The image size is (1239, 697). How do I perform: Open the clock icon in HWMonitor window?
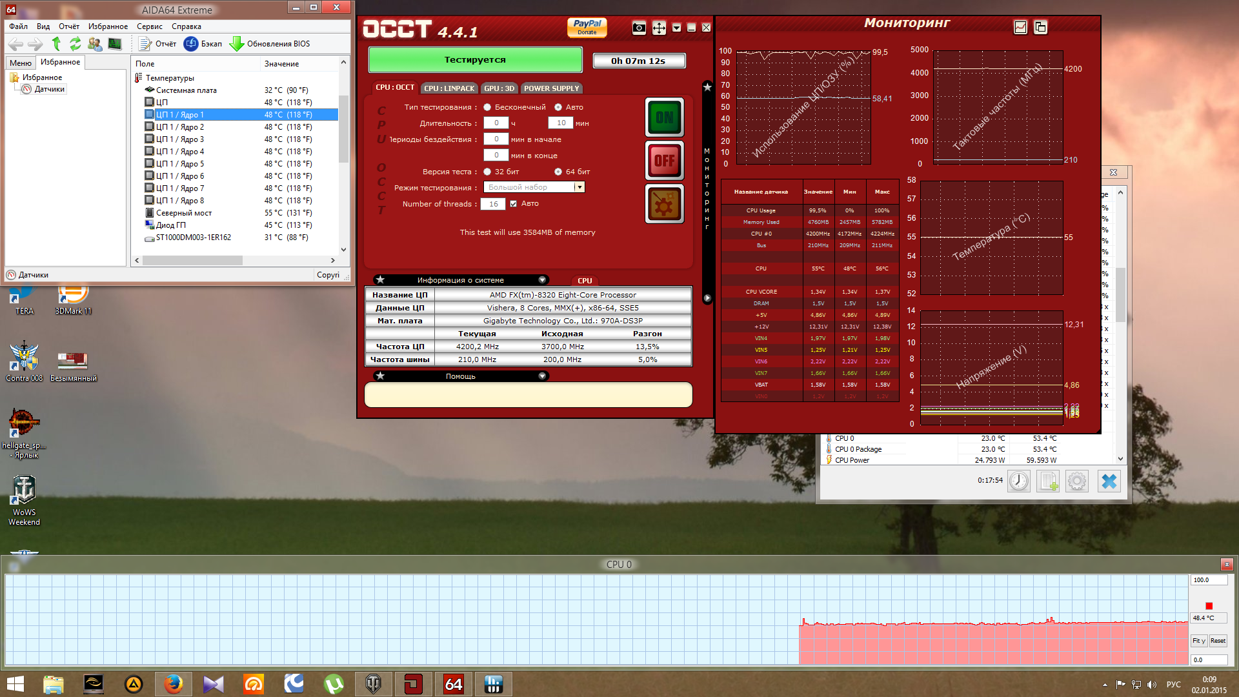tap(1019, 481)
